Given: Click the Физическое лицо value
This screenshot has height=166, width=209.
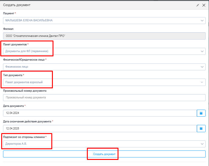Looking at the screenshot, I should (17, 67).
